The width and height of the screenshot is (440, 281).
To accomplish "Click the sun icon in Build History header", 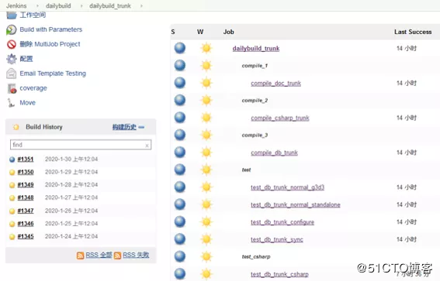I will pos(16,127).
